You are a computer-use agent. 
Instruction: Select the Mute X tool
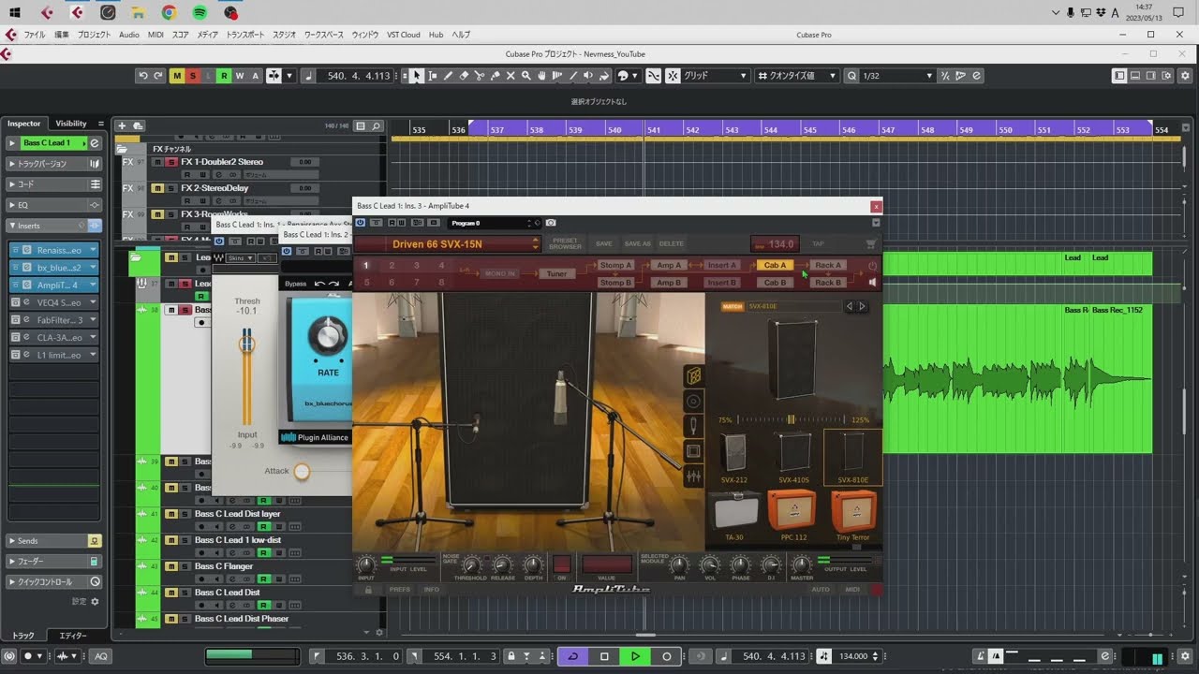tap(511, 76)
